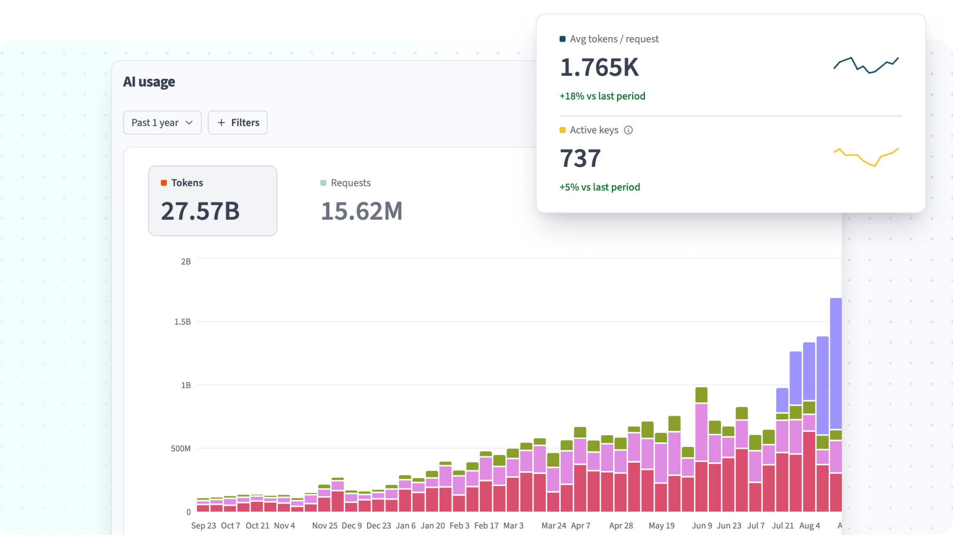Click the Mar 24 axis label

554,525
